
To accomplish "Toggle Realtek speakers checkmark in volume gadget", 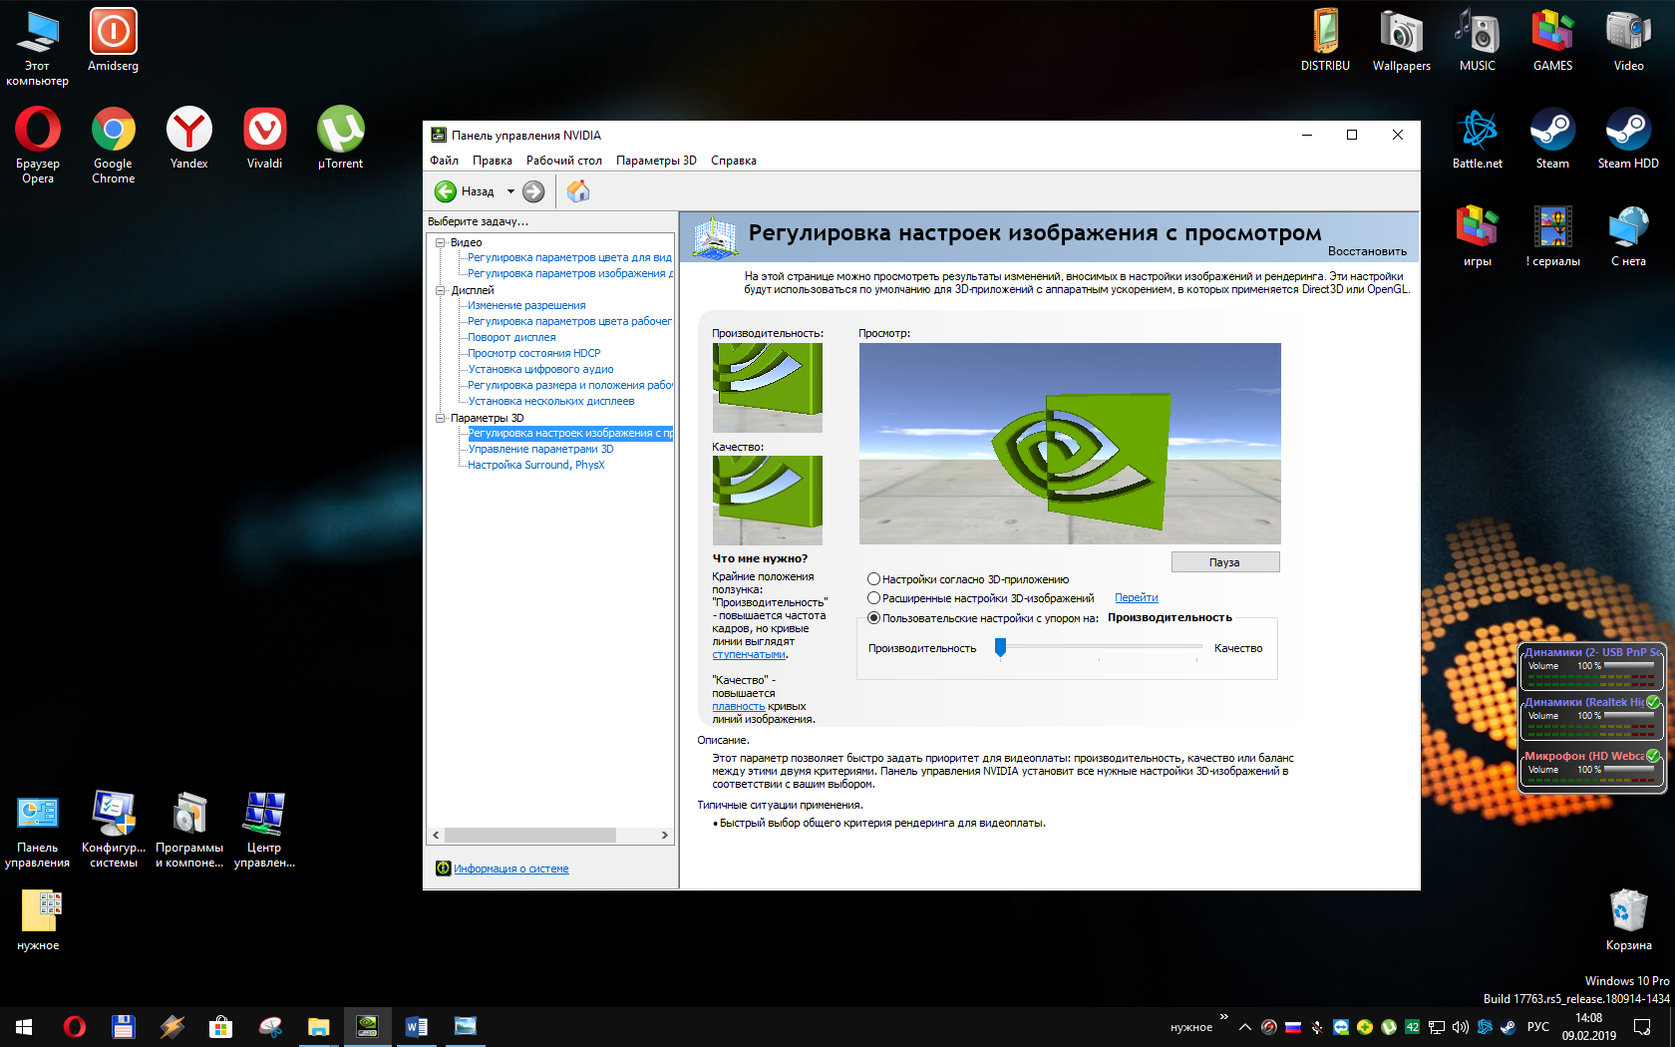I will [x=1652, y=702].
